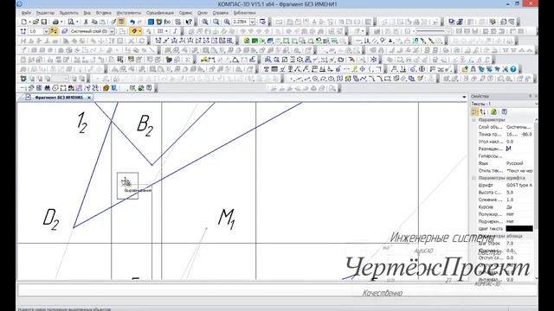
Task: Zoom in with the magnifier
Action: point(205,22)
